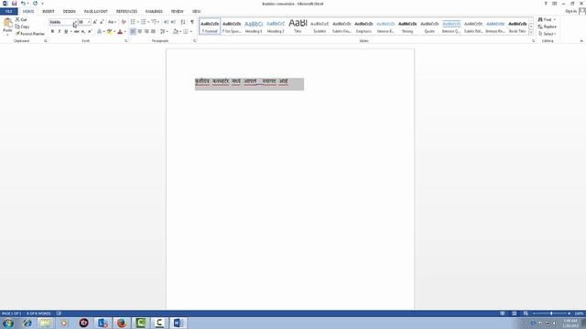Toggle underline formatting
The height and width of the screenshot is (329, 586).
(x=66, y=32)
